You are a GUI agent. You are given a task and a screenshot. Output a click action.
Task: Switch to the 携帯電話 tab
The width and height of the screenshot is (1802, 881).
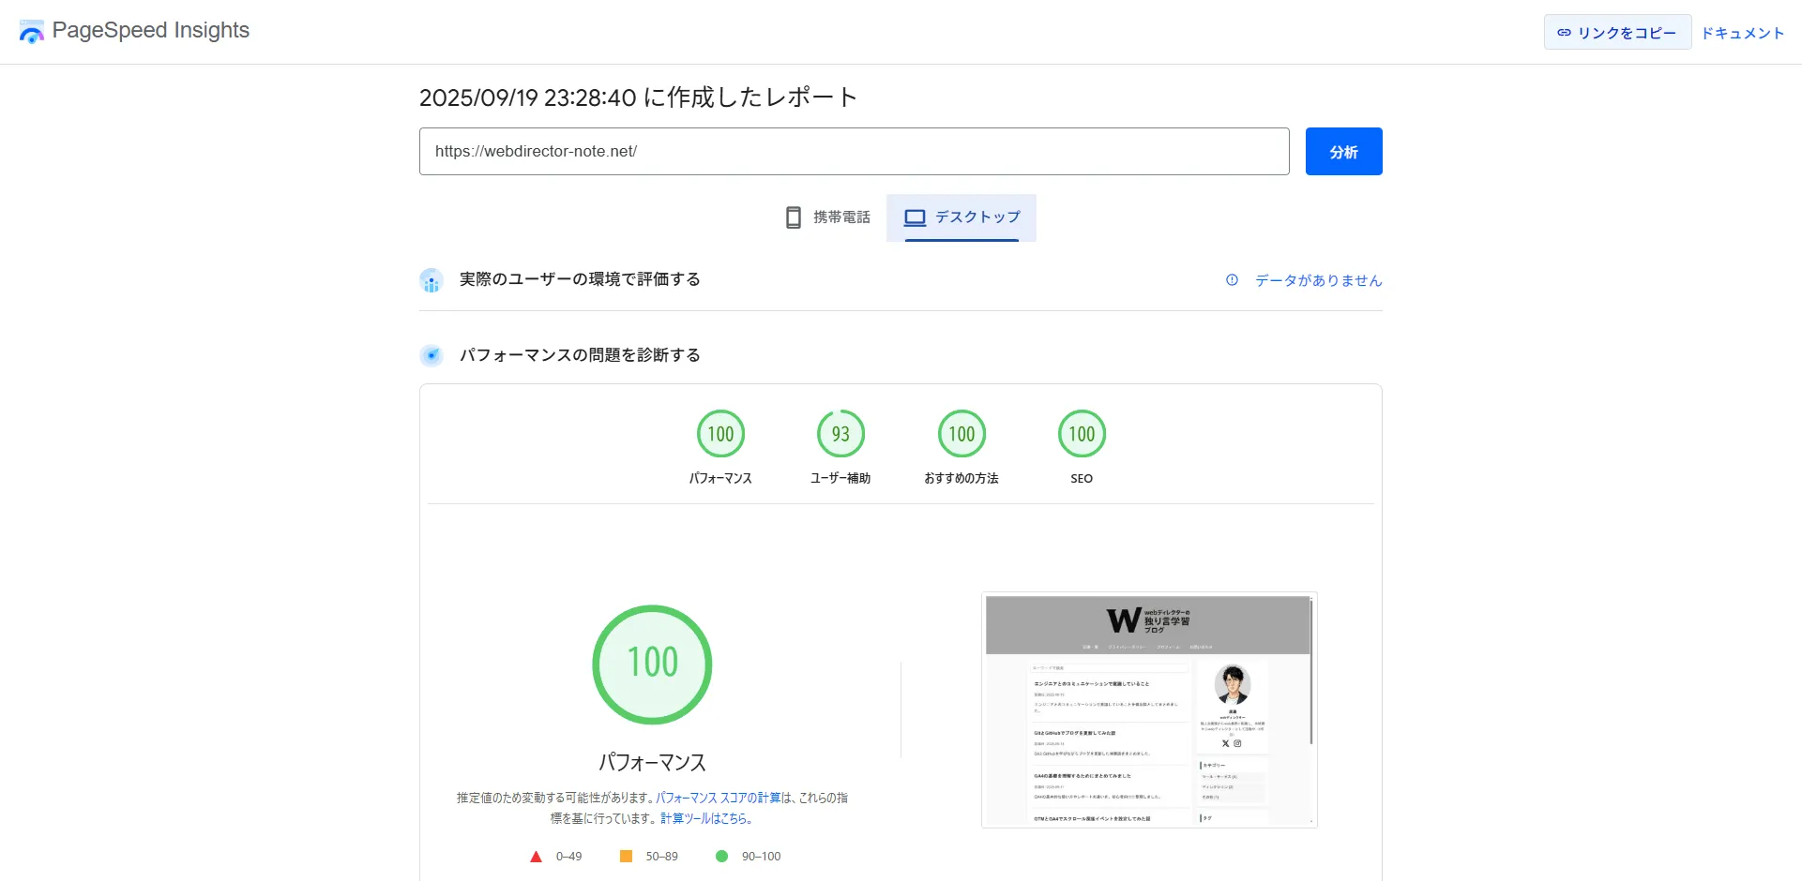(826, 217)
